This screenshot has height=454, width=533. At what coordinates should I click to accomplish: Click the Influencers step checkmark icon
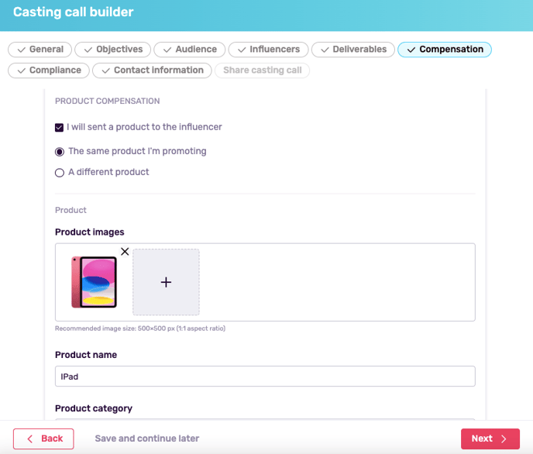tap(242, 50)
